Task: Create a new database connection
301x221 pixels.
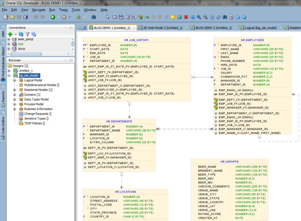Action: click(10, 34)
